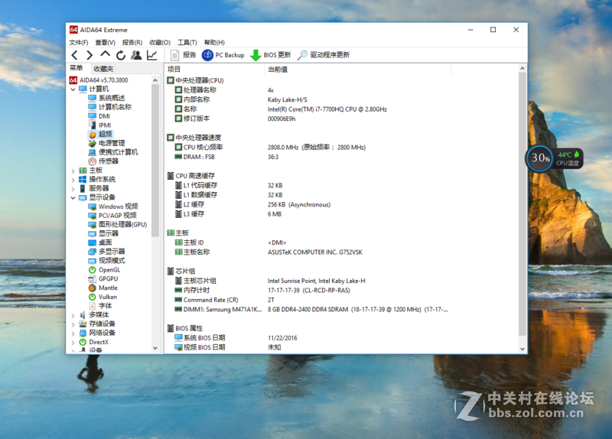
Task: Open the 查看(V) menu
Action: click(x=106, y=43)
